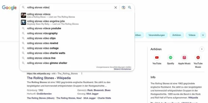
Task: Open YouTube Music listening option
Action: pyautogui.click(x=198, y=61)
